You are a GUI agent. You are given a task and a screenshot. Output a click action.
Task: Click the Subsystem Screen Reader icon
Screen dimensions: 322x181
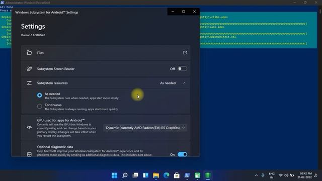[x=29, y=69]
